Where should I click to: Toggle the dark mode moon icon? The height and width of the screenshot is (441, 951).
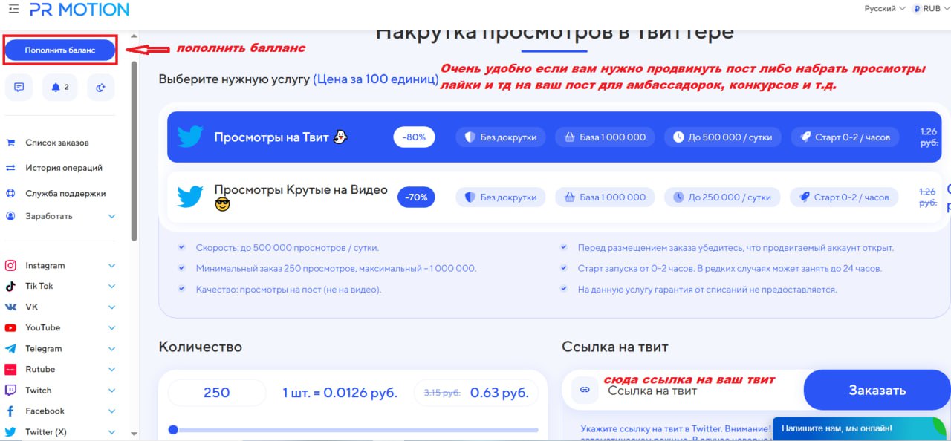101,87
